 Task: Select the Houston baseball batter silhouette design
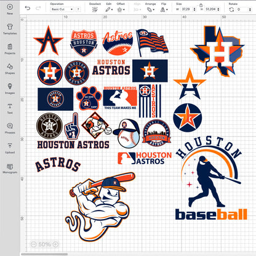(211, 178)
